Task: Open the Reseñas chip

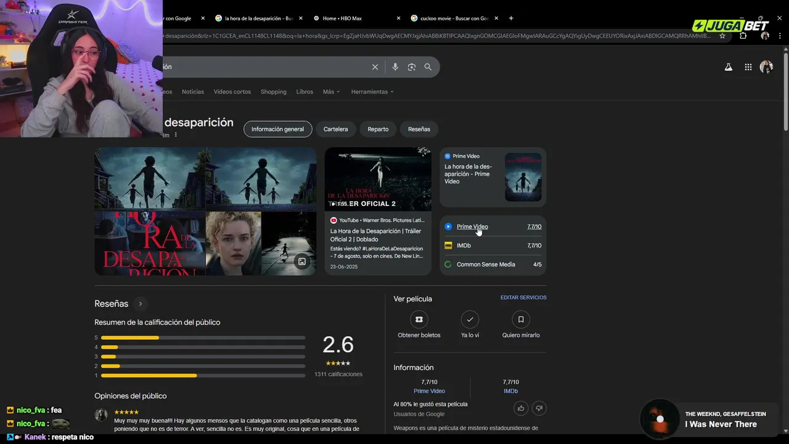Action: coord(419,129)
